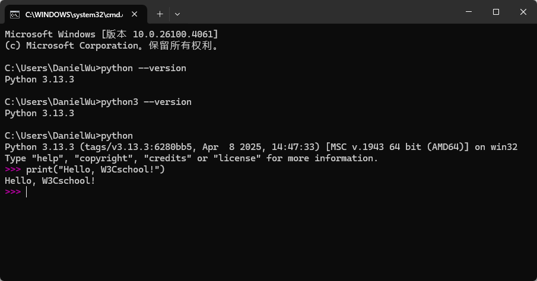The width and height of the screenshot is (537, 281).
Task: Click the word "license" in help text
Action: pyautogui.click(x=237, y=158)
